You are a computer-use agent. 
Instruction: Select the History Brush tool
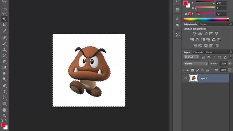pyautogui.click(x=4, y=55)
